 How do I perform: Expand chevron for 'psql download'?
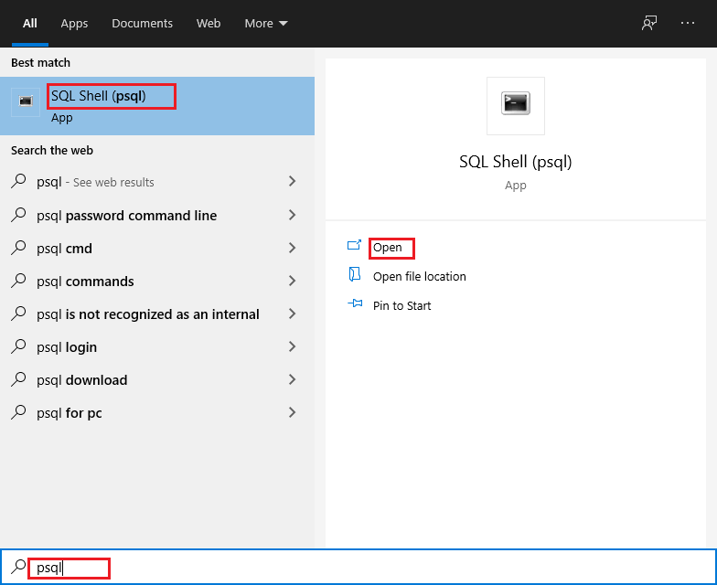293,379
